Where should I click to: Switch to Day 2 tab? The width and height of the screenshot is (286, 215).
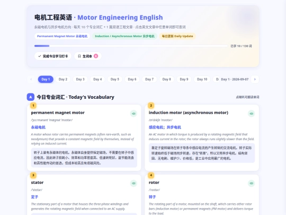click(63, 79)
